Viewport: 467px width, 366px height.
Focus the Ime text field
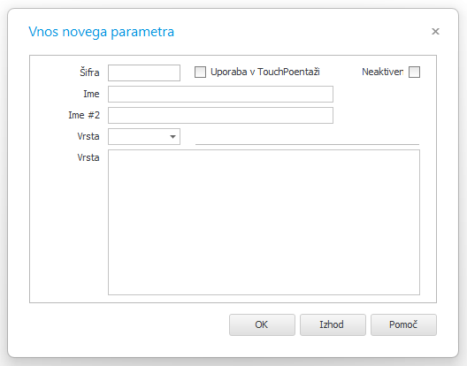pyautogui.click(x=220, y=94)
